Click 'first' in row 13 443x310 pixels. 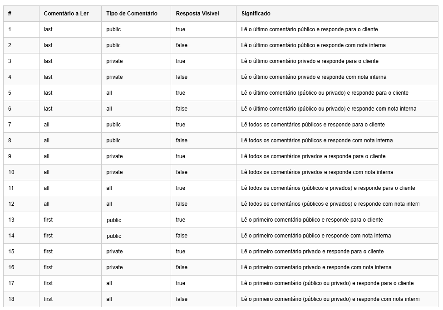[48, 220]
